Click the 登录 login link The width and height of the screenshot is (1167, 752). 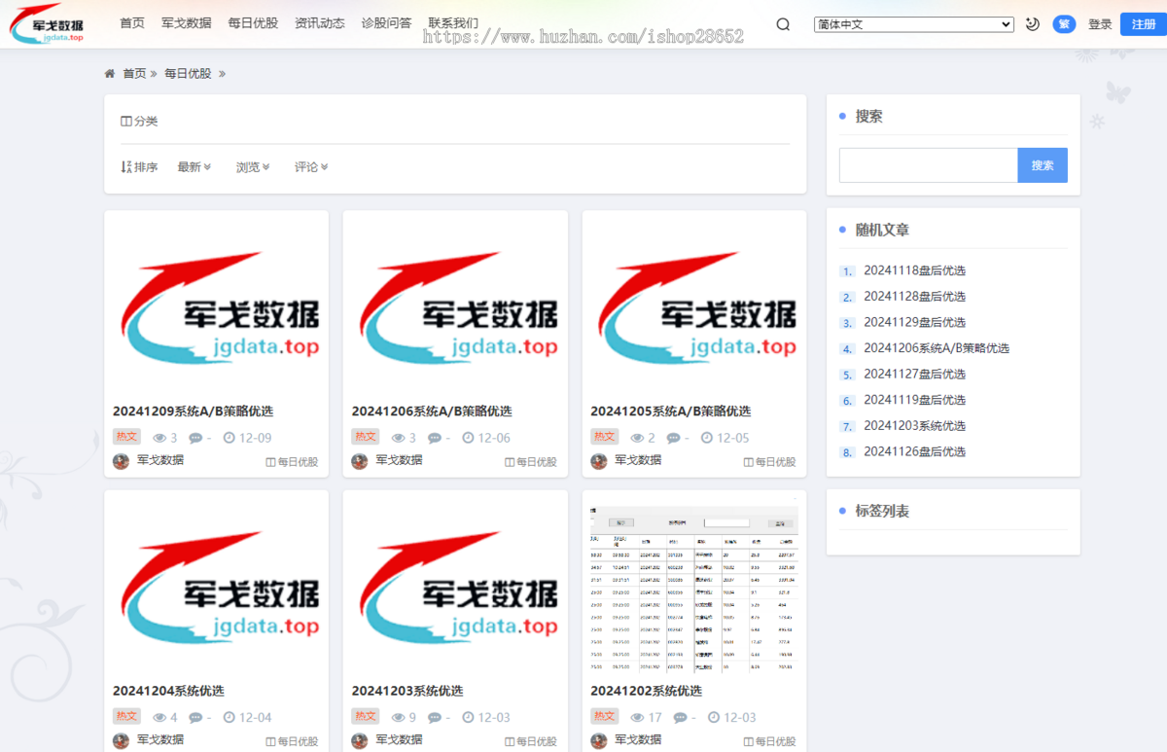click(1100, 24)
